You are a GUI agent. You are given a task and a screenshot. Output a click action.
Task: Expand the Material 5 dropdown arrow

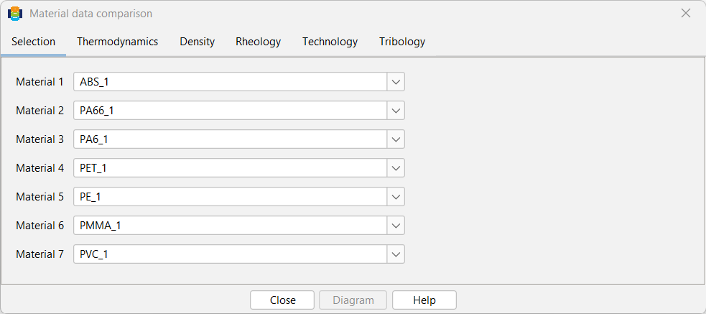(x=396, y=196)
